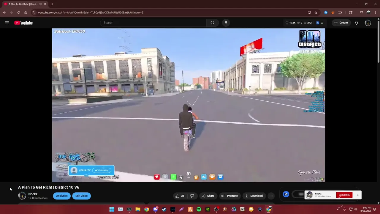Open File Explorer from the taskbar
The image size is (380, 214).
[138, 209]
